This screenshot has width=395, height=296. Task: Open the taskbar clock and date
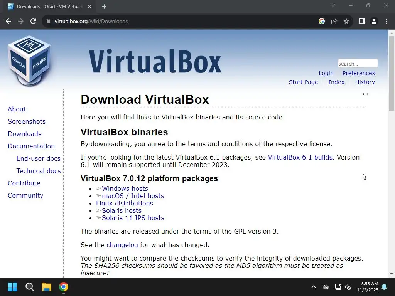click(368, 287)
